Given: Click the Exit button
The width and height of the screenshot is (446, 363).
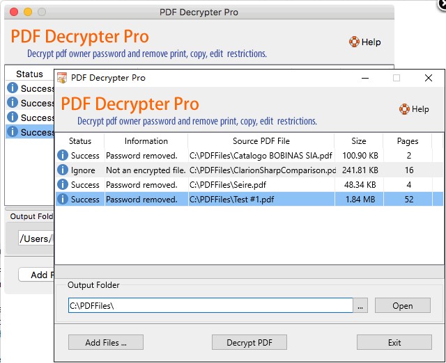Looking at the screenshot, I should click(x=394, y=342).
